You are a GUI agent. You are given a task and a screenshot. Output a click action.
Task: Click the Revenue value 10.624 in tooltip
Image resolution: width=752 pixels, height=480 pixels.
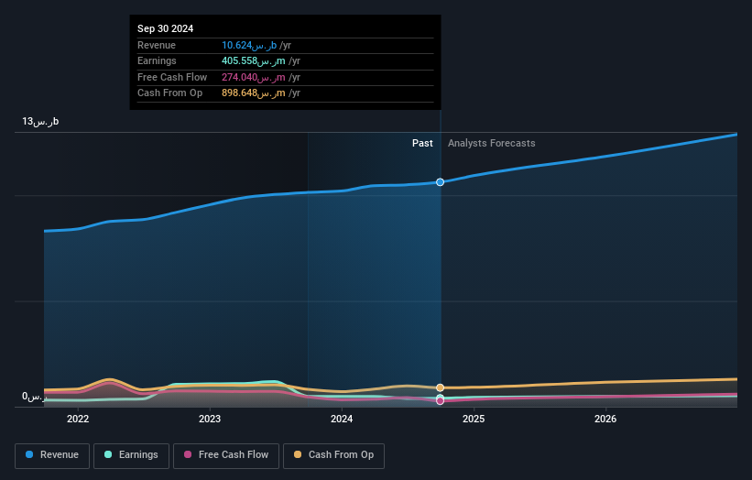coord(249,46)
